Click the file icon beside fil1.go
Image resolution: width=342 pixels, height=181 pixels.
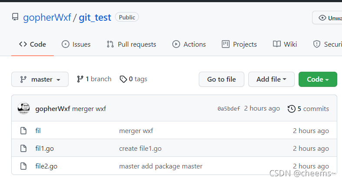click(23, 148)
